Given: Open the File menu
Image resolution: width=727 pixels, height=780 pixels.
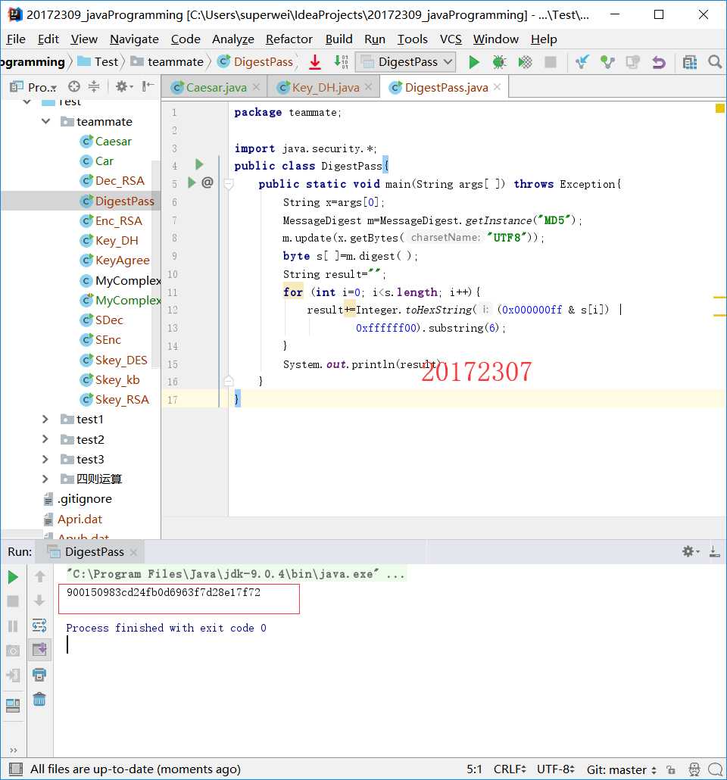Looking at the screenshot, I should point(16,39).
